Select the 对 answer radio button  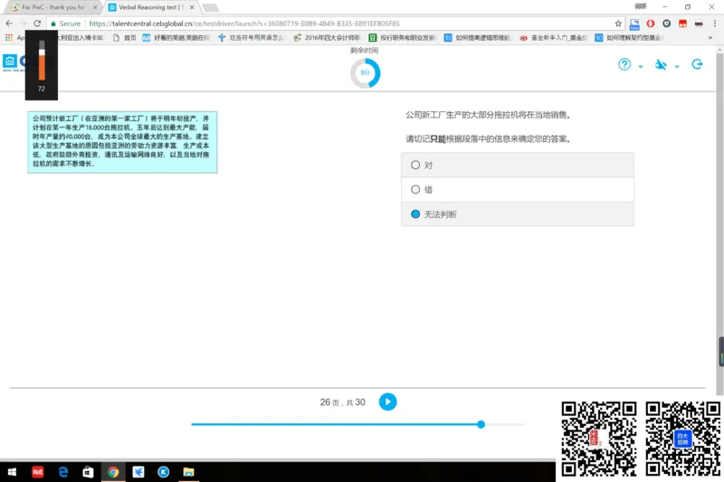415,165
